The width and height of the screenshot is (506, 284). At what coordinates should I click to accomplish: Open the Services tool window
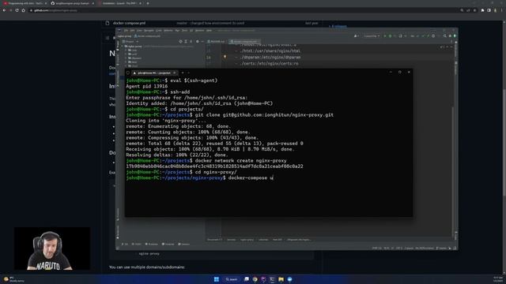(184, 245)
